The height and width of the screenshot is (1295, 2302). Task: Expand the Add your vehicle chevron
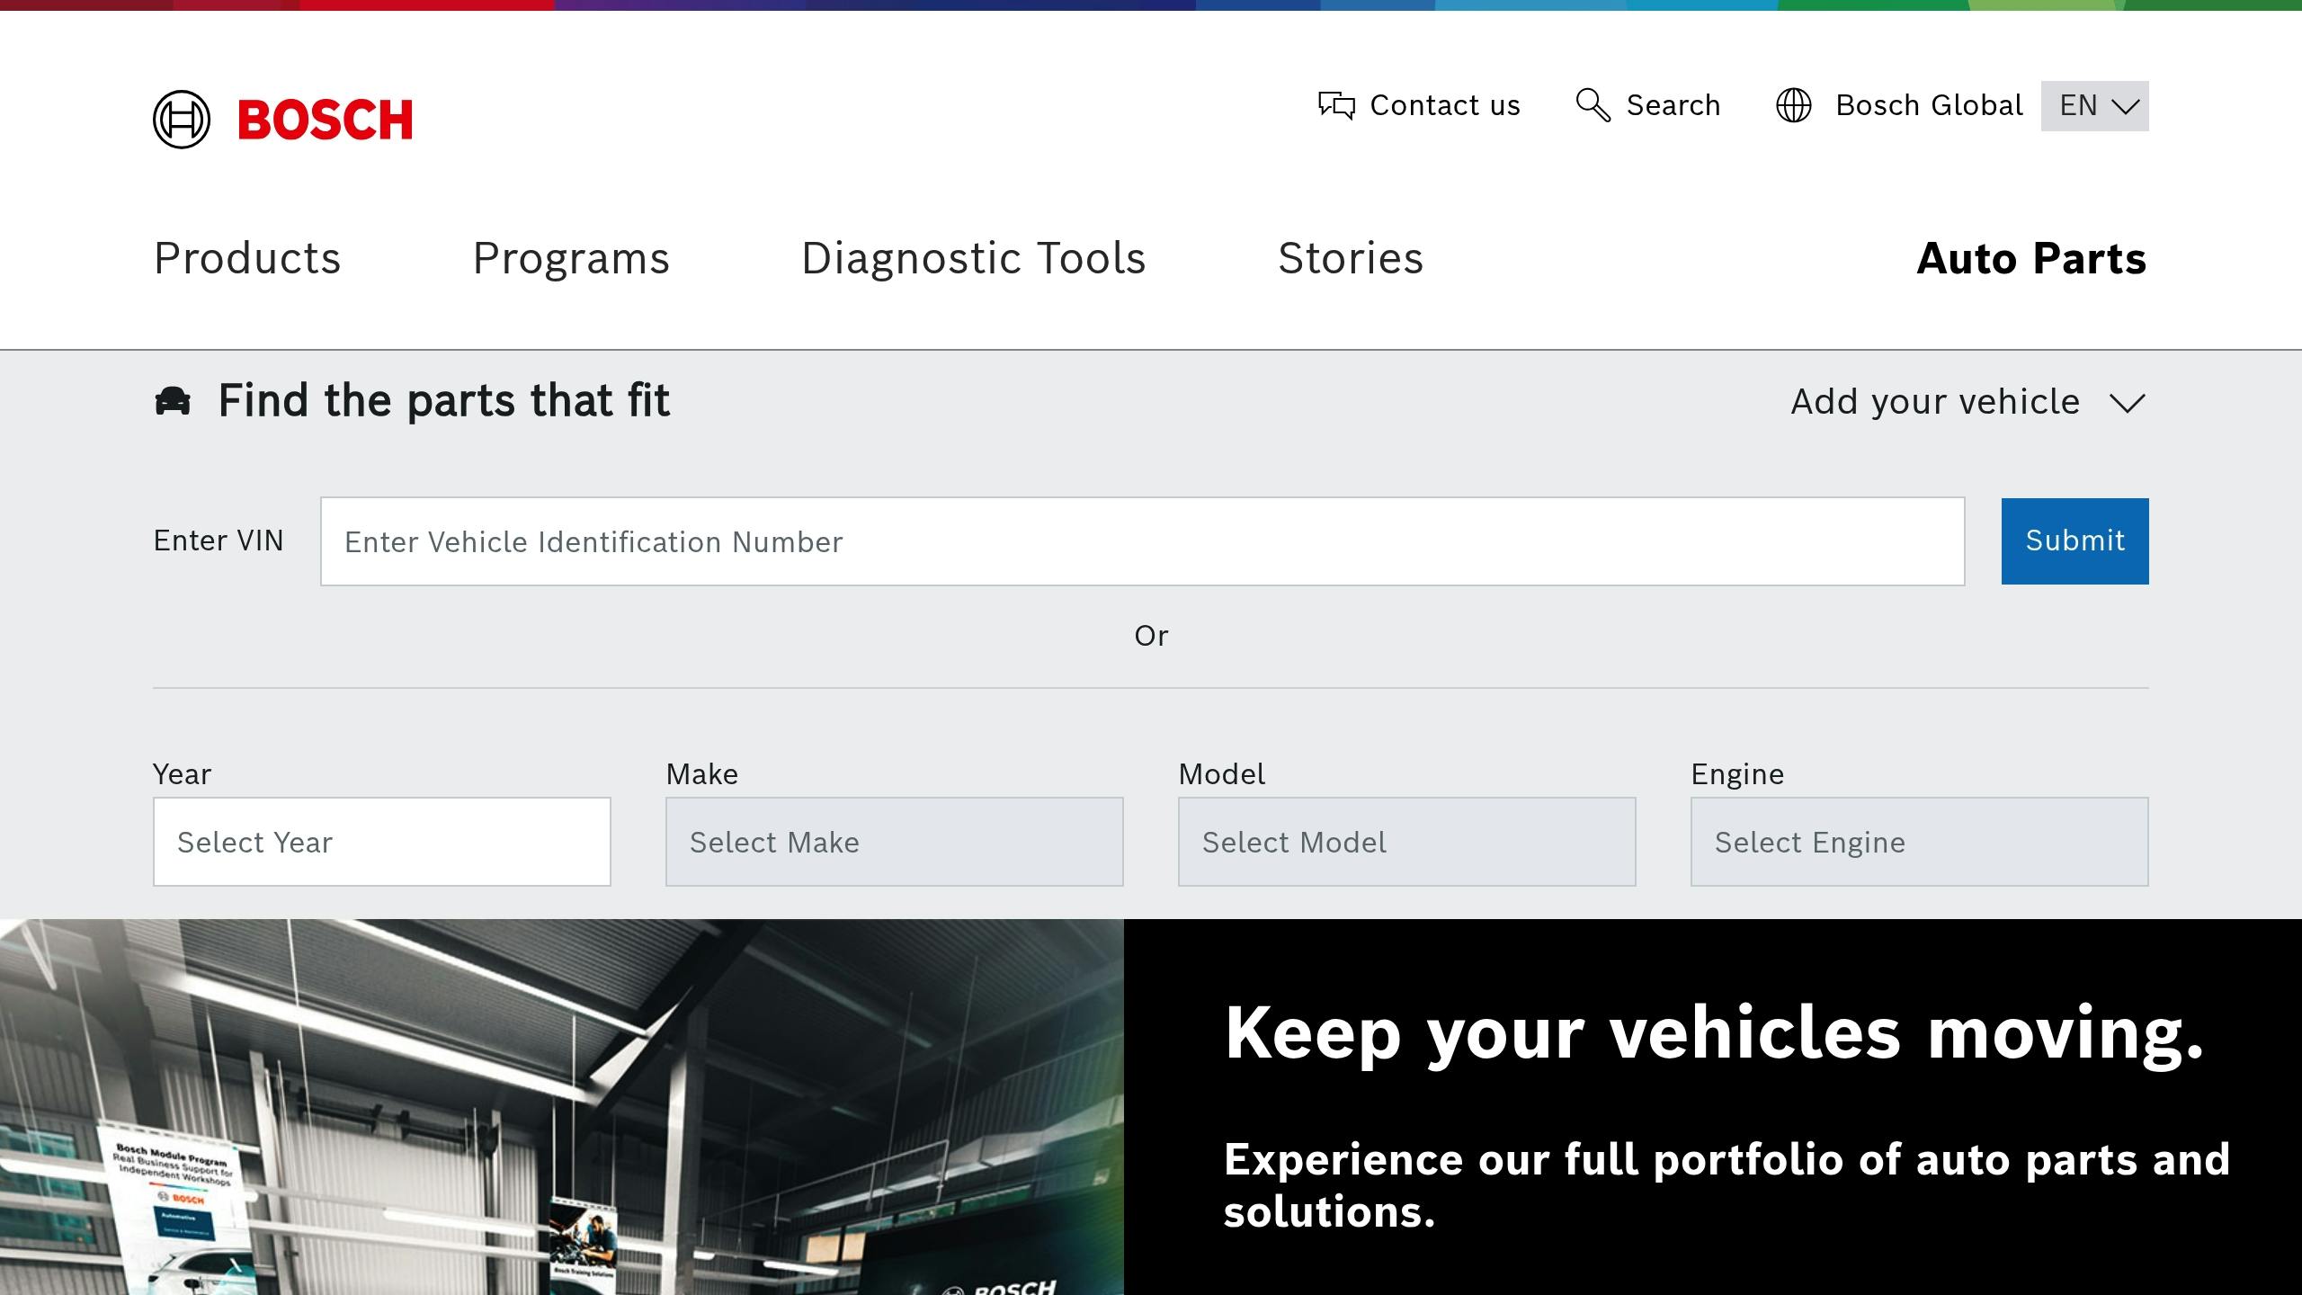coord(2128,403)
